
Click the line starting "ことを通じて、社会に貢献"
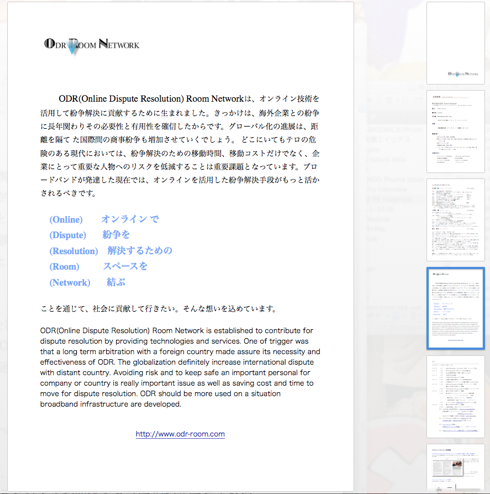coord(159,309)
